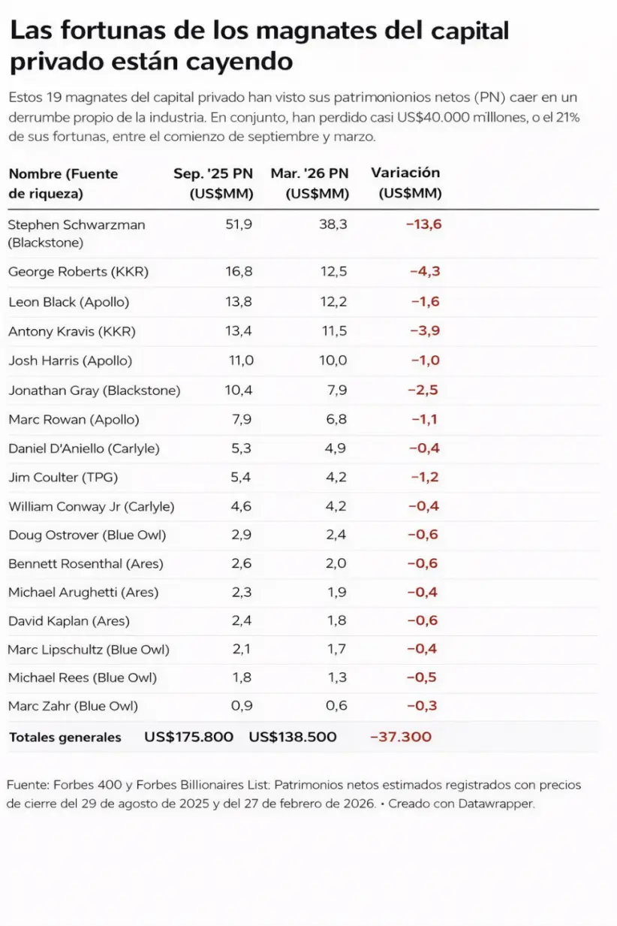The image size is (617, 926).
Task: Select Doug Ostrover (Blue Owl) row name
Action: (x=87, y=535)
